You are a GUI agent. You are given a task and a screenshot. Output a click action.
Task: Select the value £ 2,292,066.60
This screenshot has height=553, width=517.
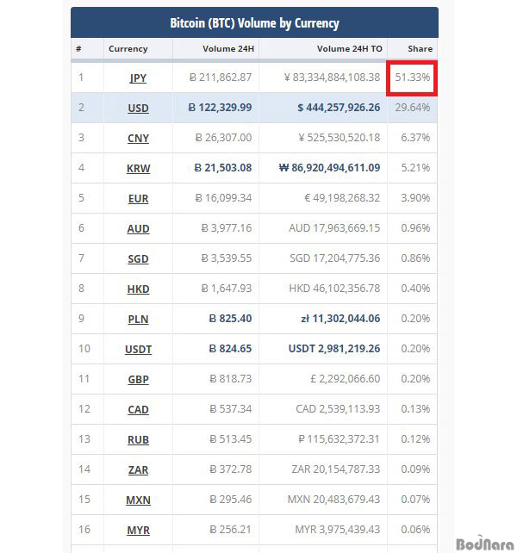click(346, 379)
